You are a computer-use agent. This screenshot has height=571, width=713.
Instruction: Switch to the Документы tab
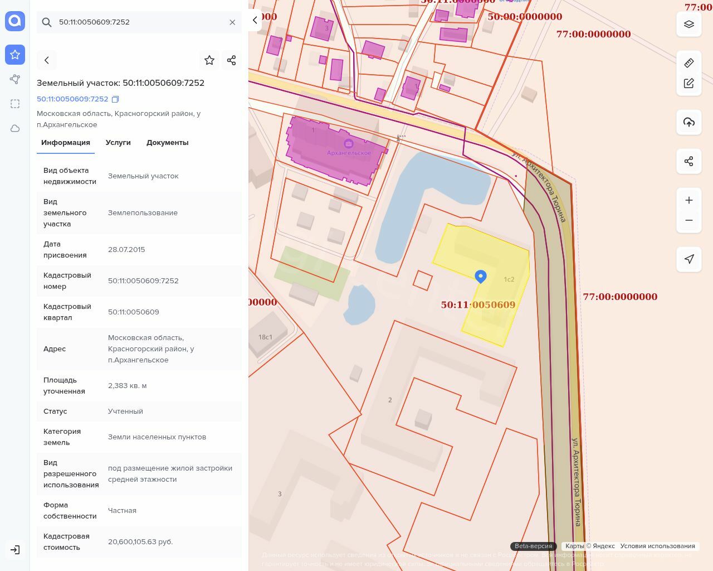(168, 143)
